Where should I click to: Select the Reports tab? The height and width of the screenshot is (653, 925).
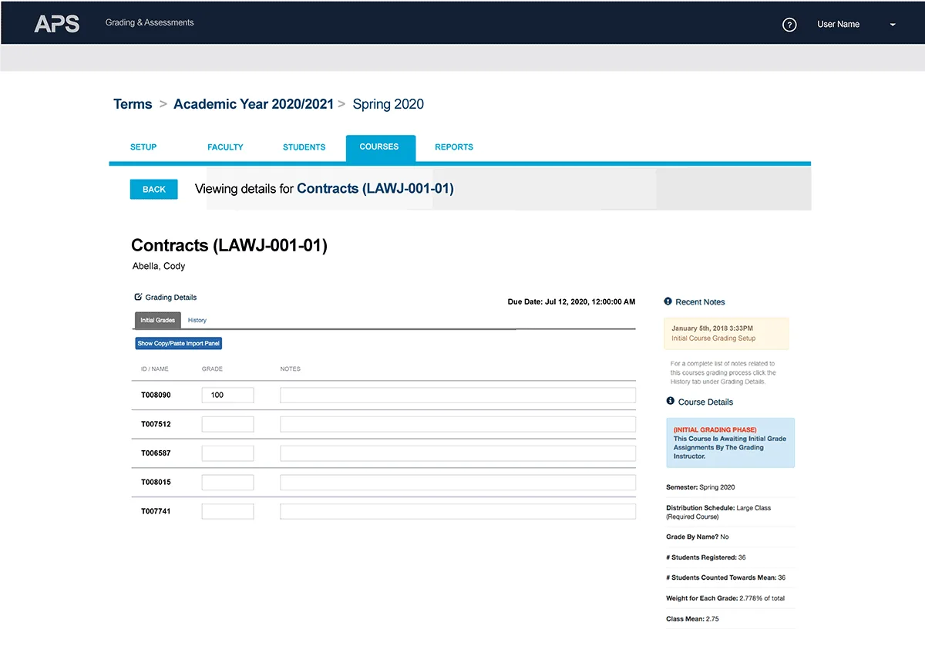tap(454, 147)
